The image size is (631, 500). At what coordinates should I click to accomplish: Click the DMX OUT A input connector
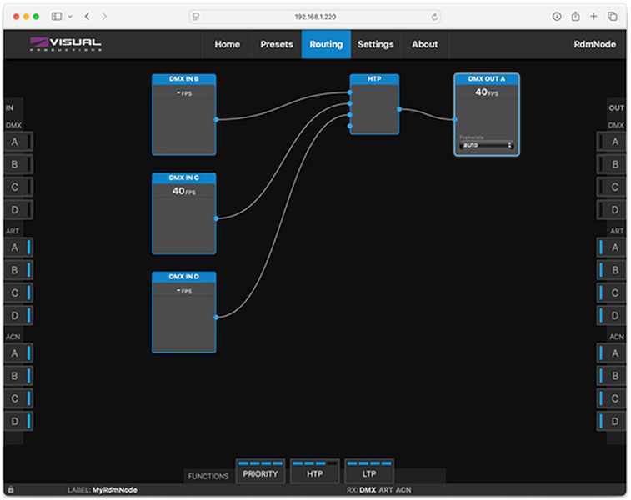(454, 119)
